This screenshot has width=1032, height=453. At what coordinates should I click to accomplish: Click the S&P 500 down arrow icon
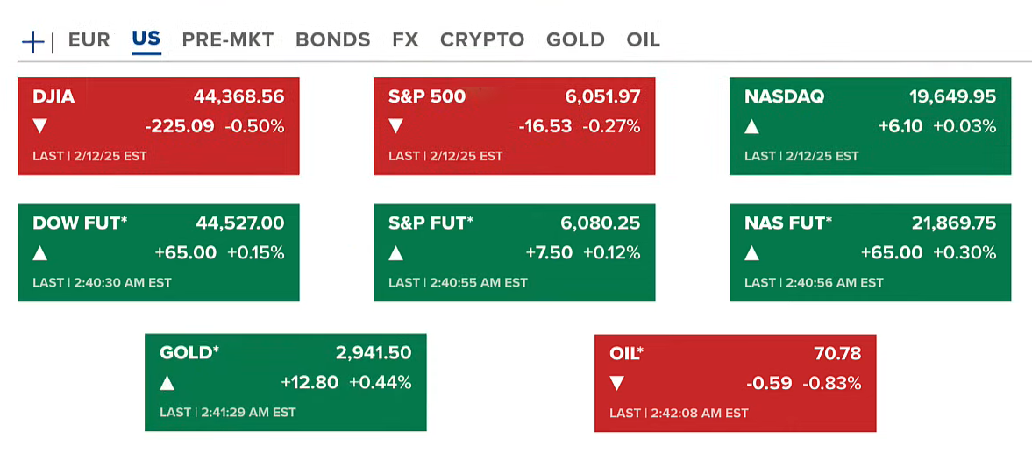(x=395, y=126)
